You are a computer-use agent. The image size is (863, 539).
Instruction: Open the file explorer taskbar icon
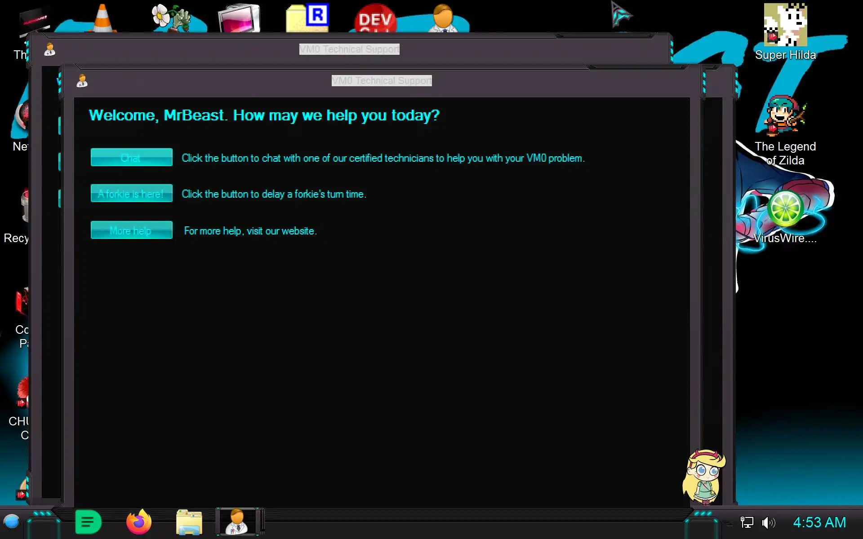coord(189,522)
